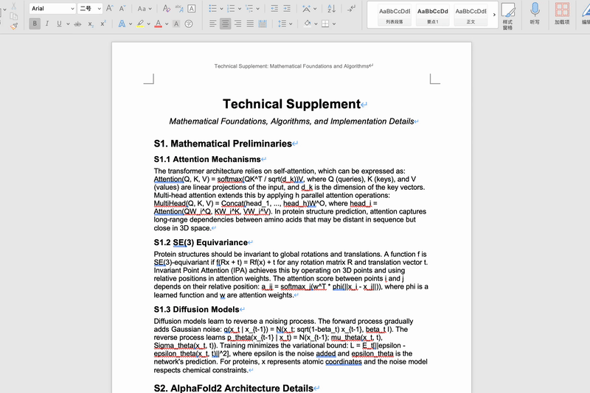590x393 pixels.
Task: Apply yellow text highlight color
Action: (140, 24)
